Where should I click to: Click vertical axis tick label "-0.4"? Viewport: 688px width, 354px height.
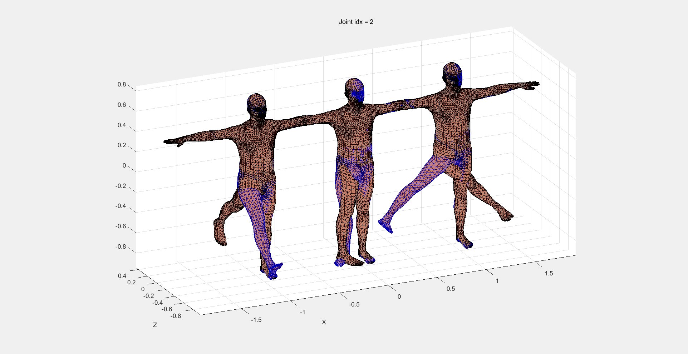coord(121,206)
